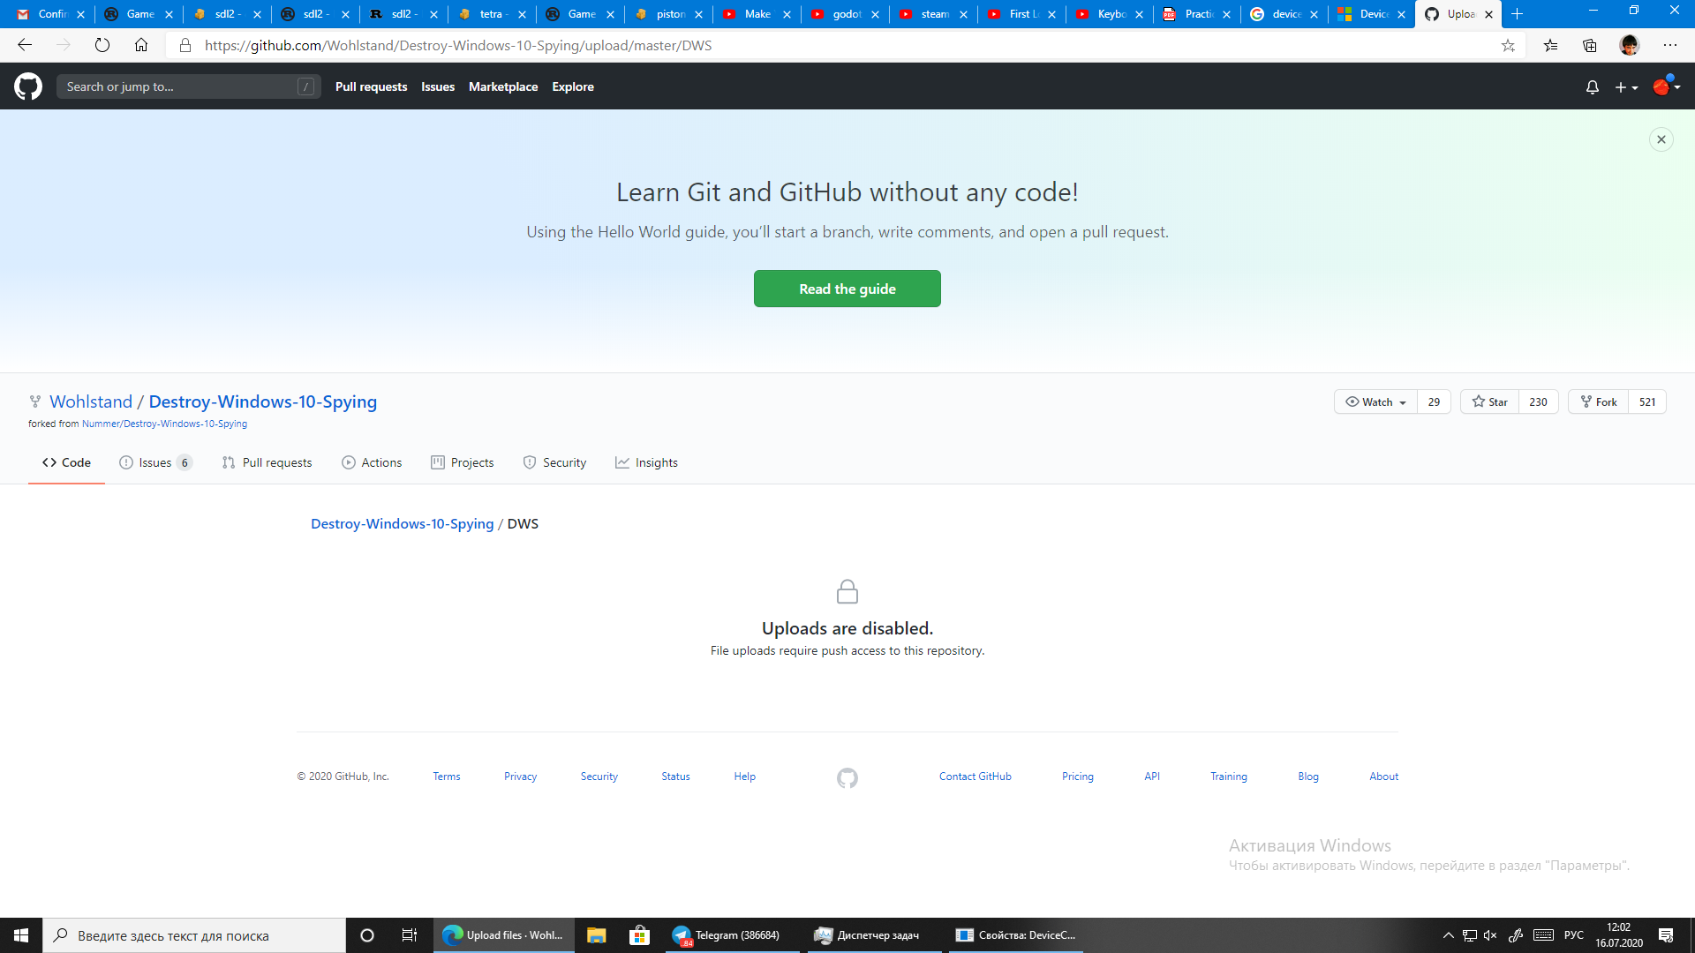Open browser profile picture

pos(1630,45)
